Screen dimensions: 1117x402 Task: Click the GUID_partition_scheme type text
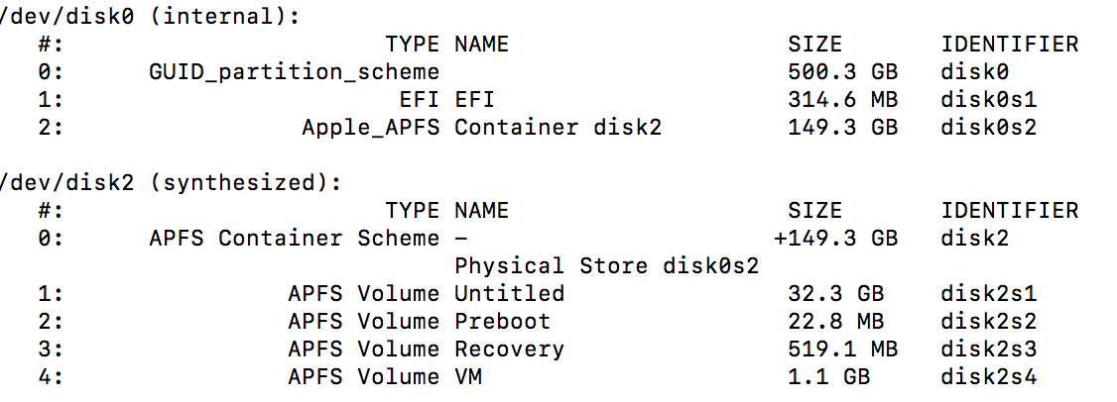click(x=294, y=72)
